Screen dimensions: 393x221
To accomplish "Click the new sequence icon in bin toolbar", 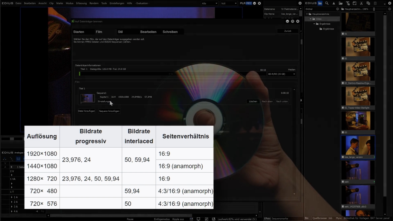I will (x=355, y=3).
